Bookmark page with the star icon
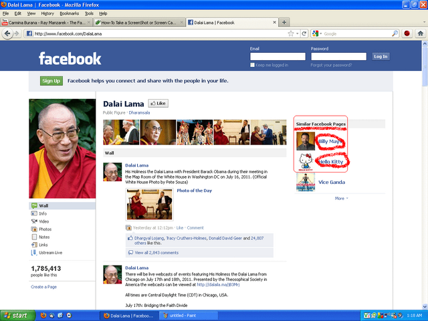Screen dimensions: 428x321 tap(291, 33)
